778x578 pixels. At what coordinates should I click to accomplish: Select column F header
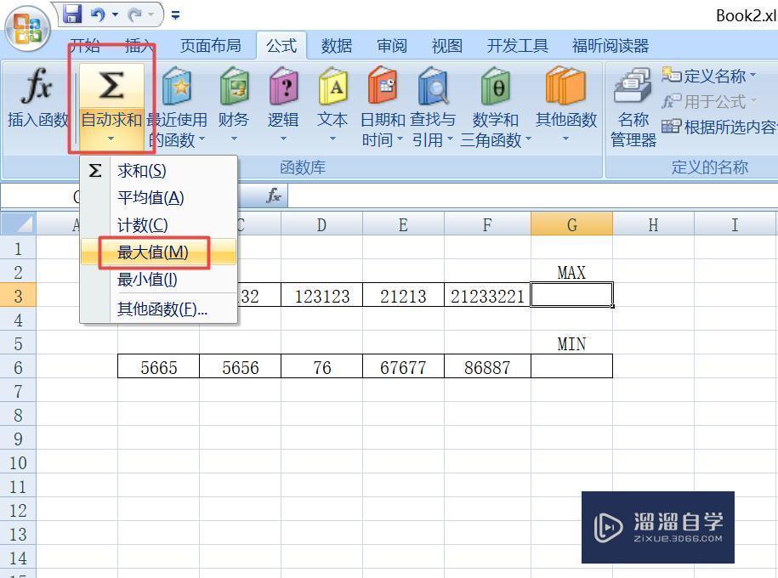coord(487,224)
